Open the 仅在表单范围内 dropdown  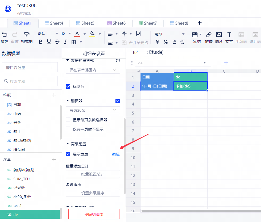[x=93, y=70]
